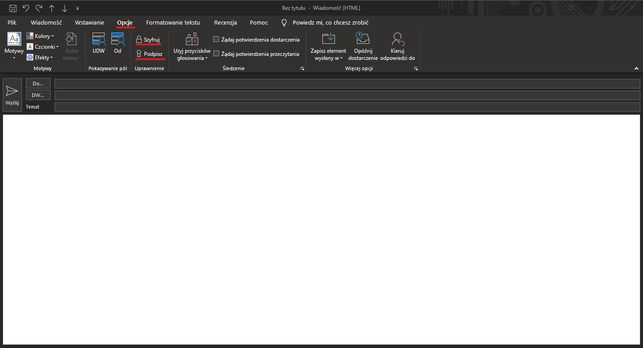
Task: Click Kieruj odpowiedzi do button
Action: click(398, 46)
